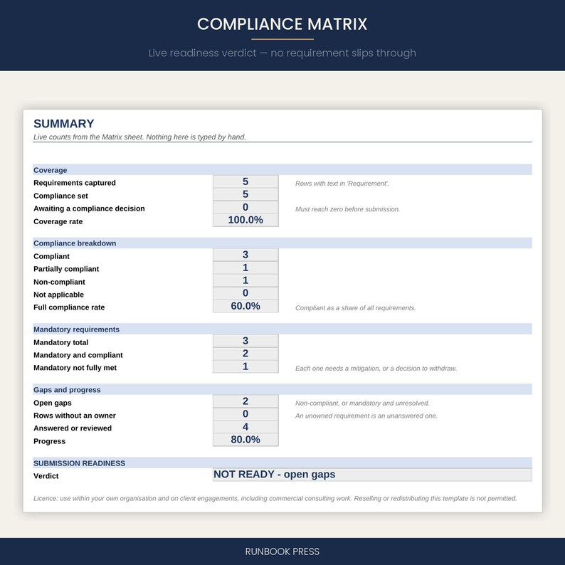Select the Mandatory and compliant label
Viewport: 565px width, 565px height.
(x=78, y=355)
